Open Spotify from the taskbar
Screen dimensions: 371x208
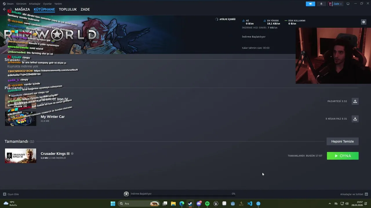[x=207, y=204]
